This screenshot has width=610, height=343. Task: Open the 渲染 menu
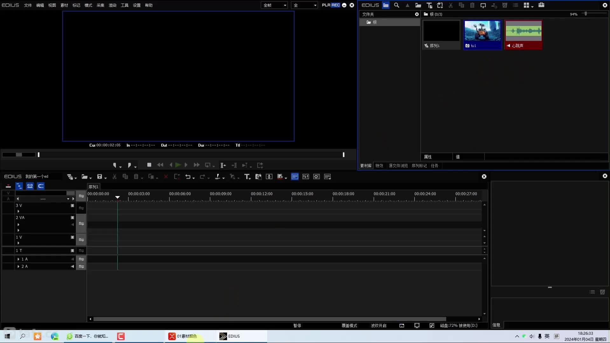click(113, 5)
